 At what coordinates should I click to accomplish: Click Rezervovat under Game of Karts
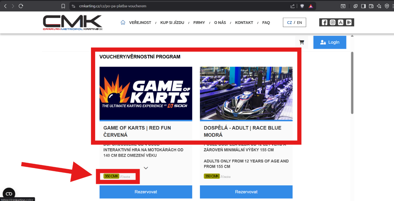(x=146, y=192)
